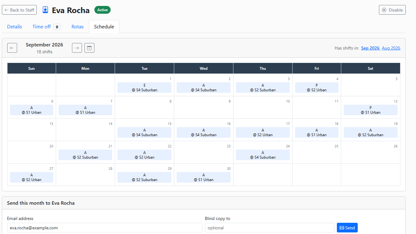The image size is (416, 234).
Task: Open Sep 2026 shifts link
Action: click(370, 48)
